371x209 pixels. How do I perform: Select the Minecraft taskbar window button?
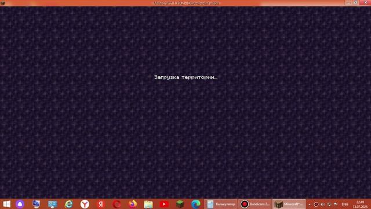click(289, 204)
